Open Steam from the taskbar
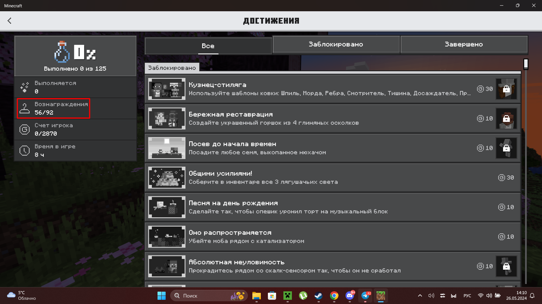The height and width of the screenshot is (304, 542). [318, 296]
